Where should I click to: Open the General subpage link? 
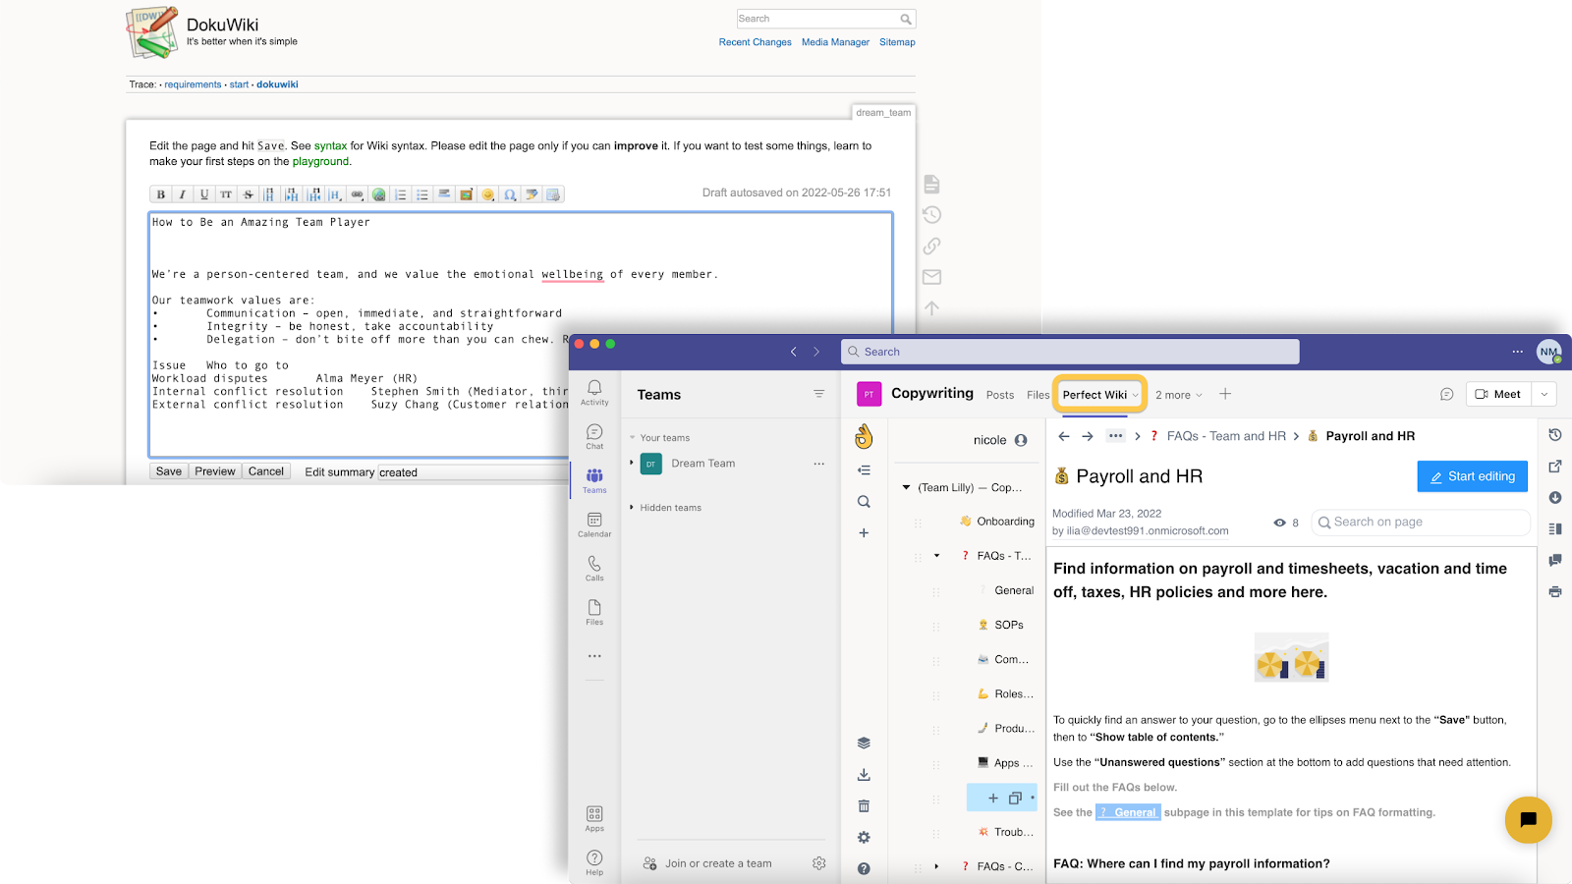pos(1128,812)
